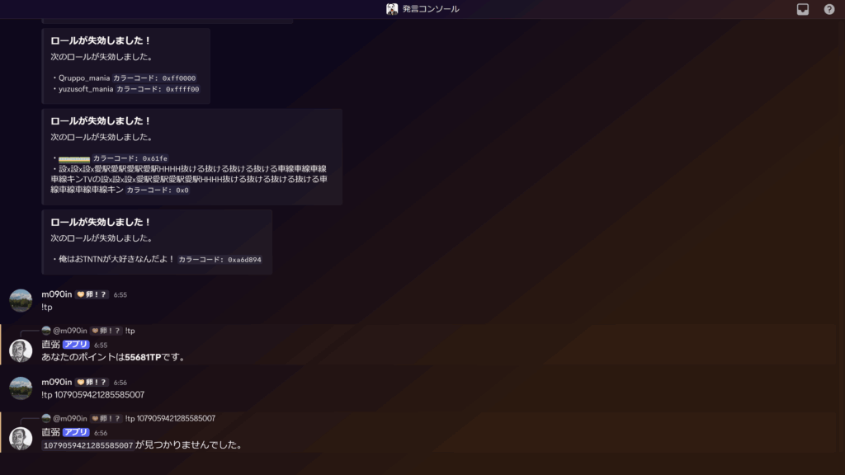This screenshot has width=845, height=475.
Task: Click the 卵！？ role badge on 6:55 message
Action: (92, 294)
